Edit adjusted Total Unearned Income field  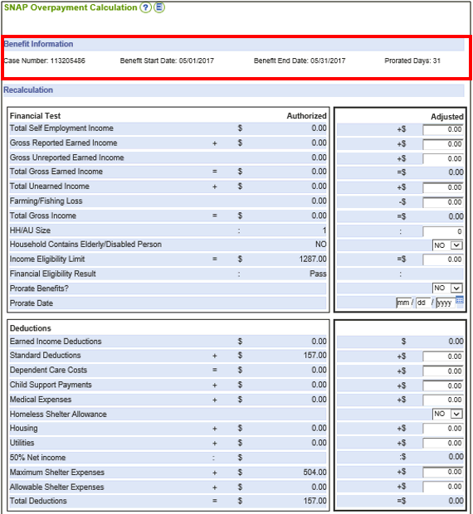click(443, 187)
